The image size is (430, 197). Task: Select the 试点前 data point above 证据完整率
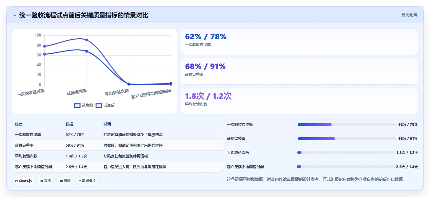click(87, 51)
